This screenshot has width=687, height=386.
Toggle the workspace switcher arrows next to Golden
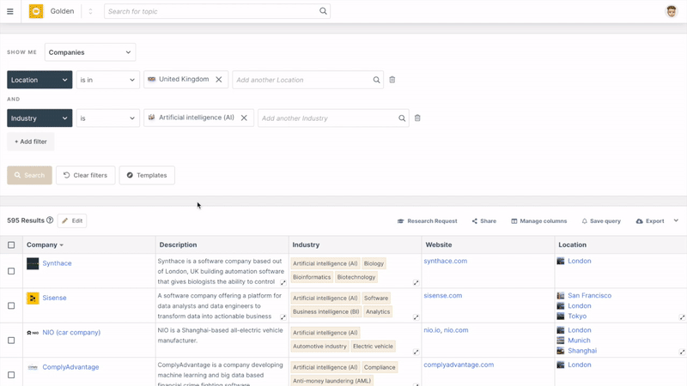point(90,11)
